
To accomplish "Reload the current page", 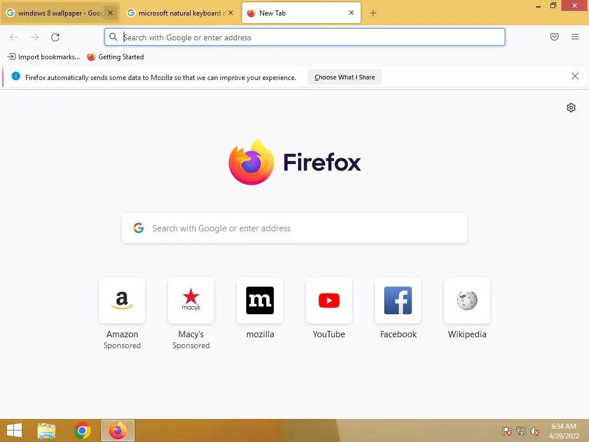I will click(55, 37).
